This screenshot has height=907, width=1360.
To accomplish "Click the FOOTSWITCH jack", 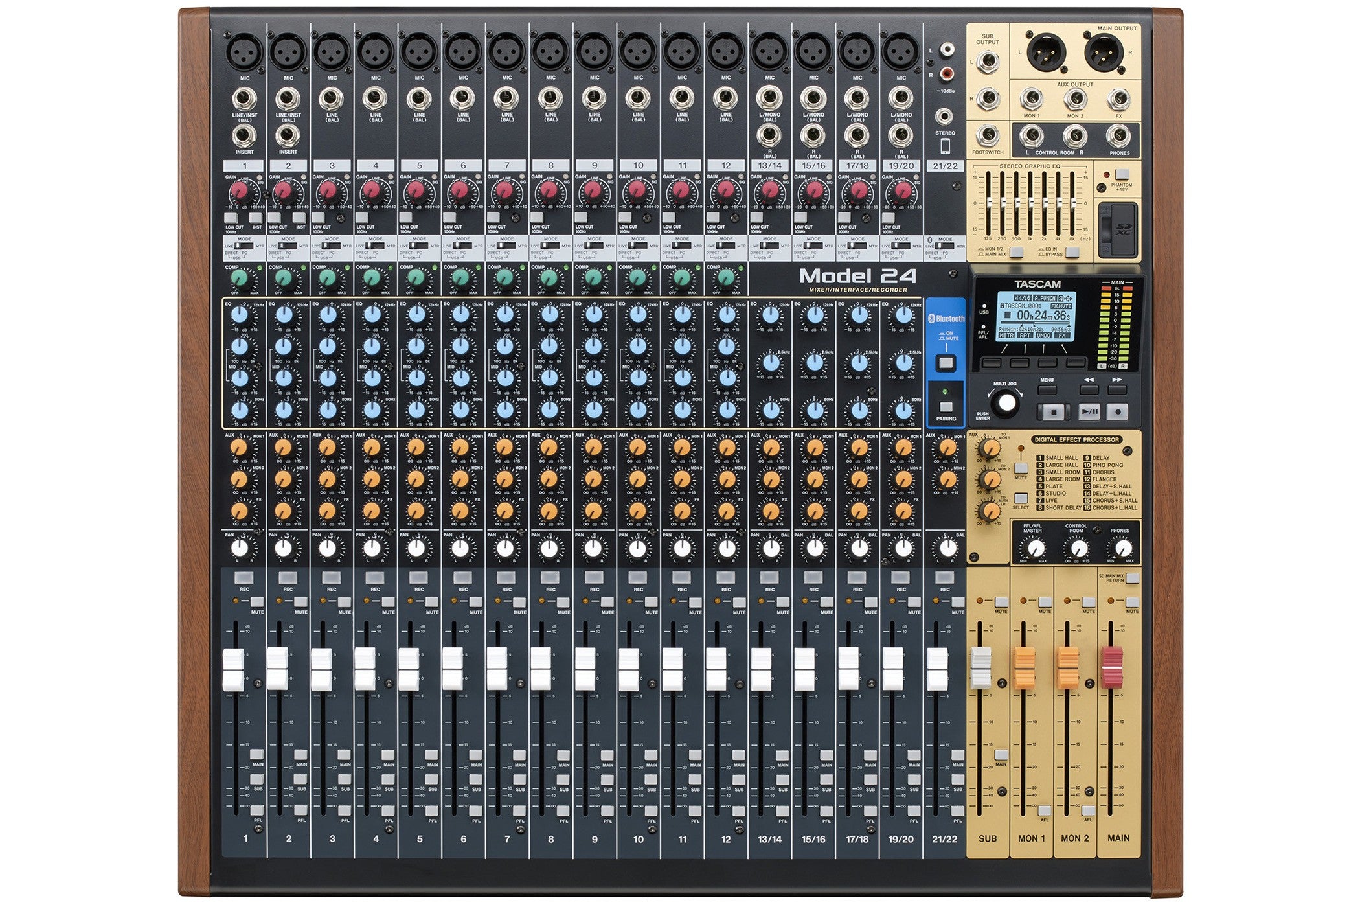I will [988, 136].
